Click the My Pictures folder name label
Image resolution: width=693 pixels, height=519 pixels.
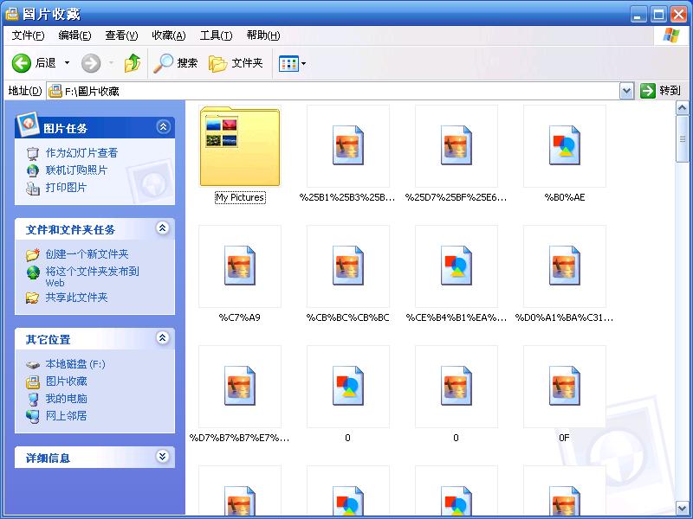click(x=240, y=197)
